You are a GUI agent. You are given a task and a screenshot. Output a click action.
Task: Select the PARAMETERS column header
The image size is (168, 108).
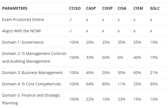[15, 8]
